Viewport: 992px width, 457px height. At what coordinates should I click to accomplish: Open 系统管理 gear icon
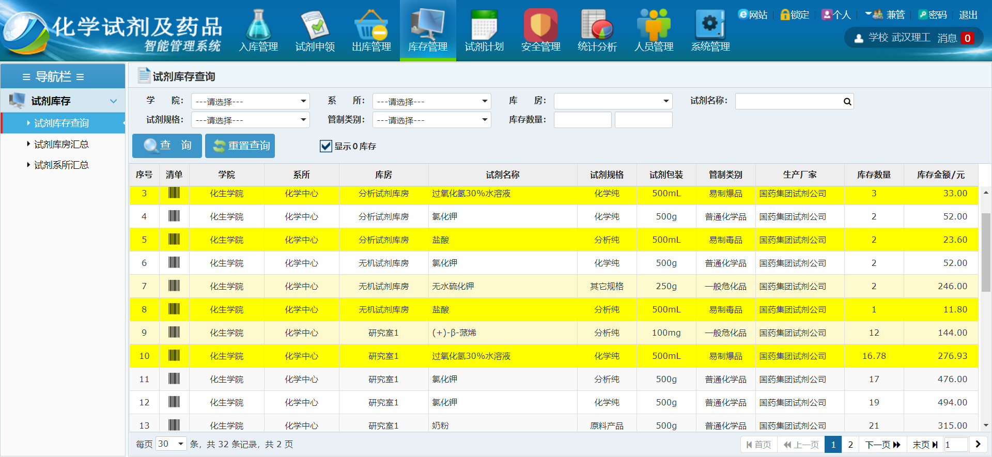click(x=710, y=25)
